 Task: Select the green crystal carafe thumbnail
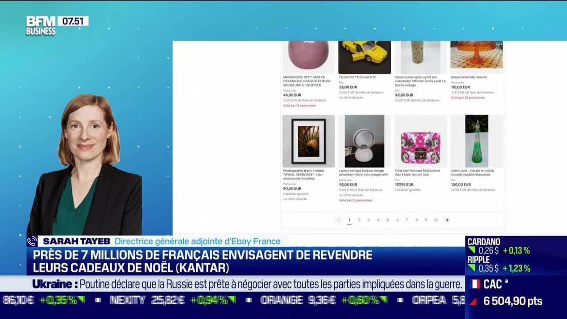pos(476,141)
